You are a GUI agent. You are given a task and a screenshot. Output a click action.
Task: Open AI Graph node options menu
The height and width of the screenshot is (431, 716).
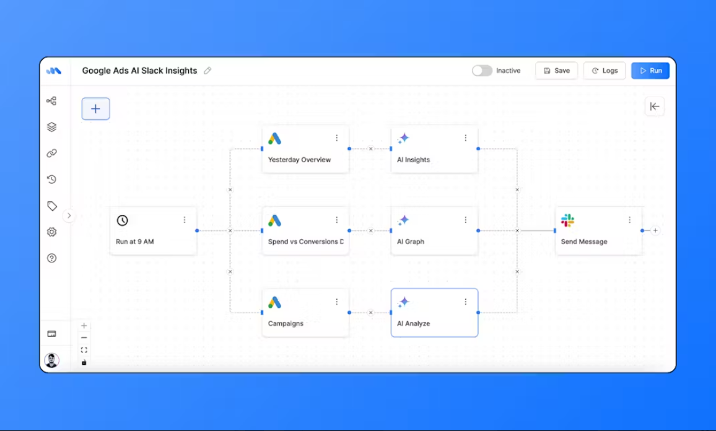[465, 220]
